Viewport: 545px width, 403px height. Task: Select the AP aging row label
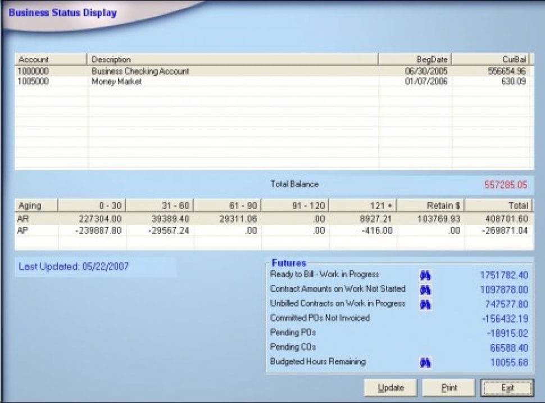pos(22,230)
